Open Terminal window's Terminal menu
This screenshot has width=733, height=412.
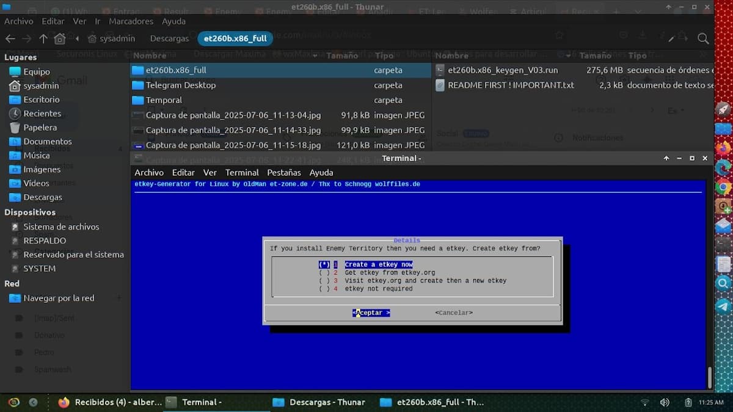coord(242,173)
